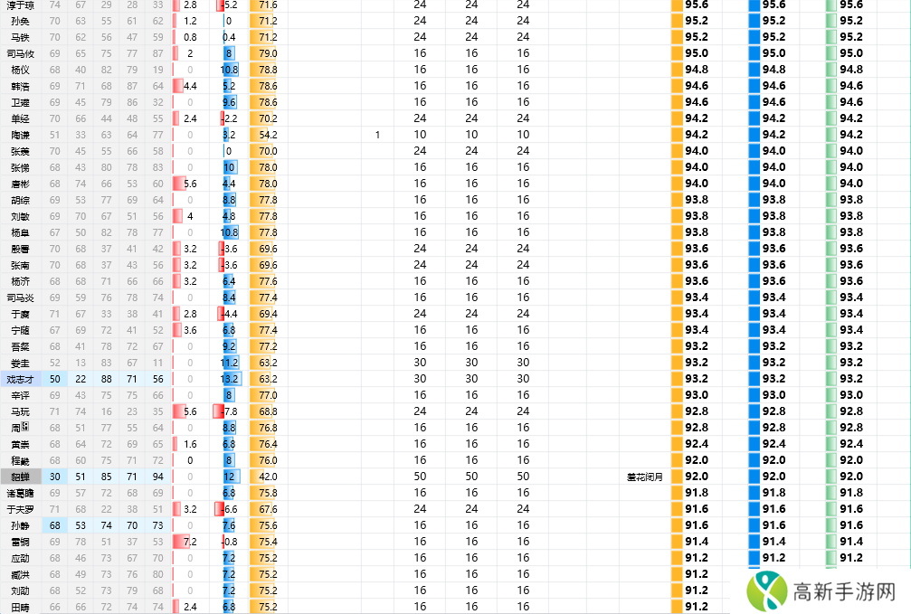911x614 pixels.
Task: Click the 88 value in 戏志才 row
Action: [x=107, y=379]
